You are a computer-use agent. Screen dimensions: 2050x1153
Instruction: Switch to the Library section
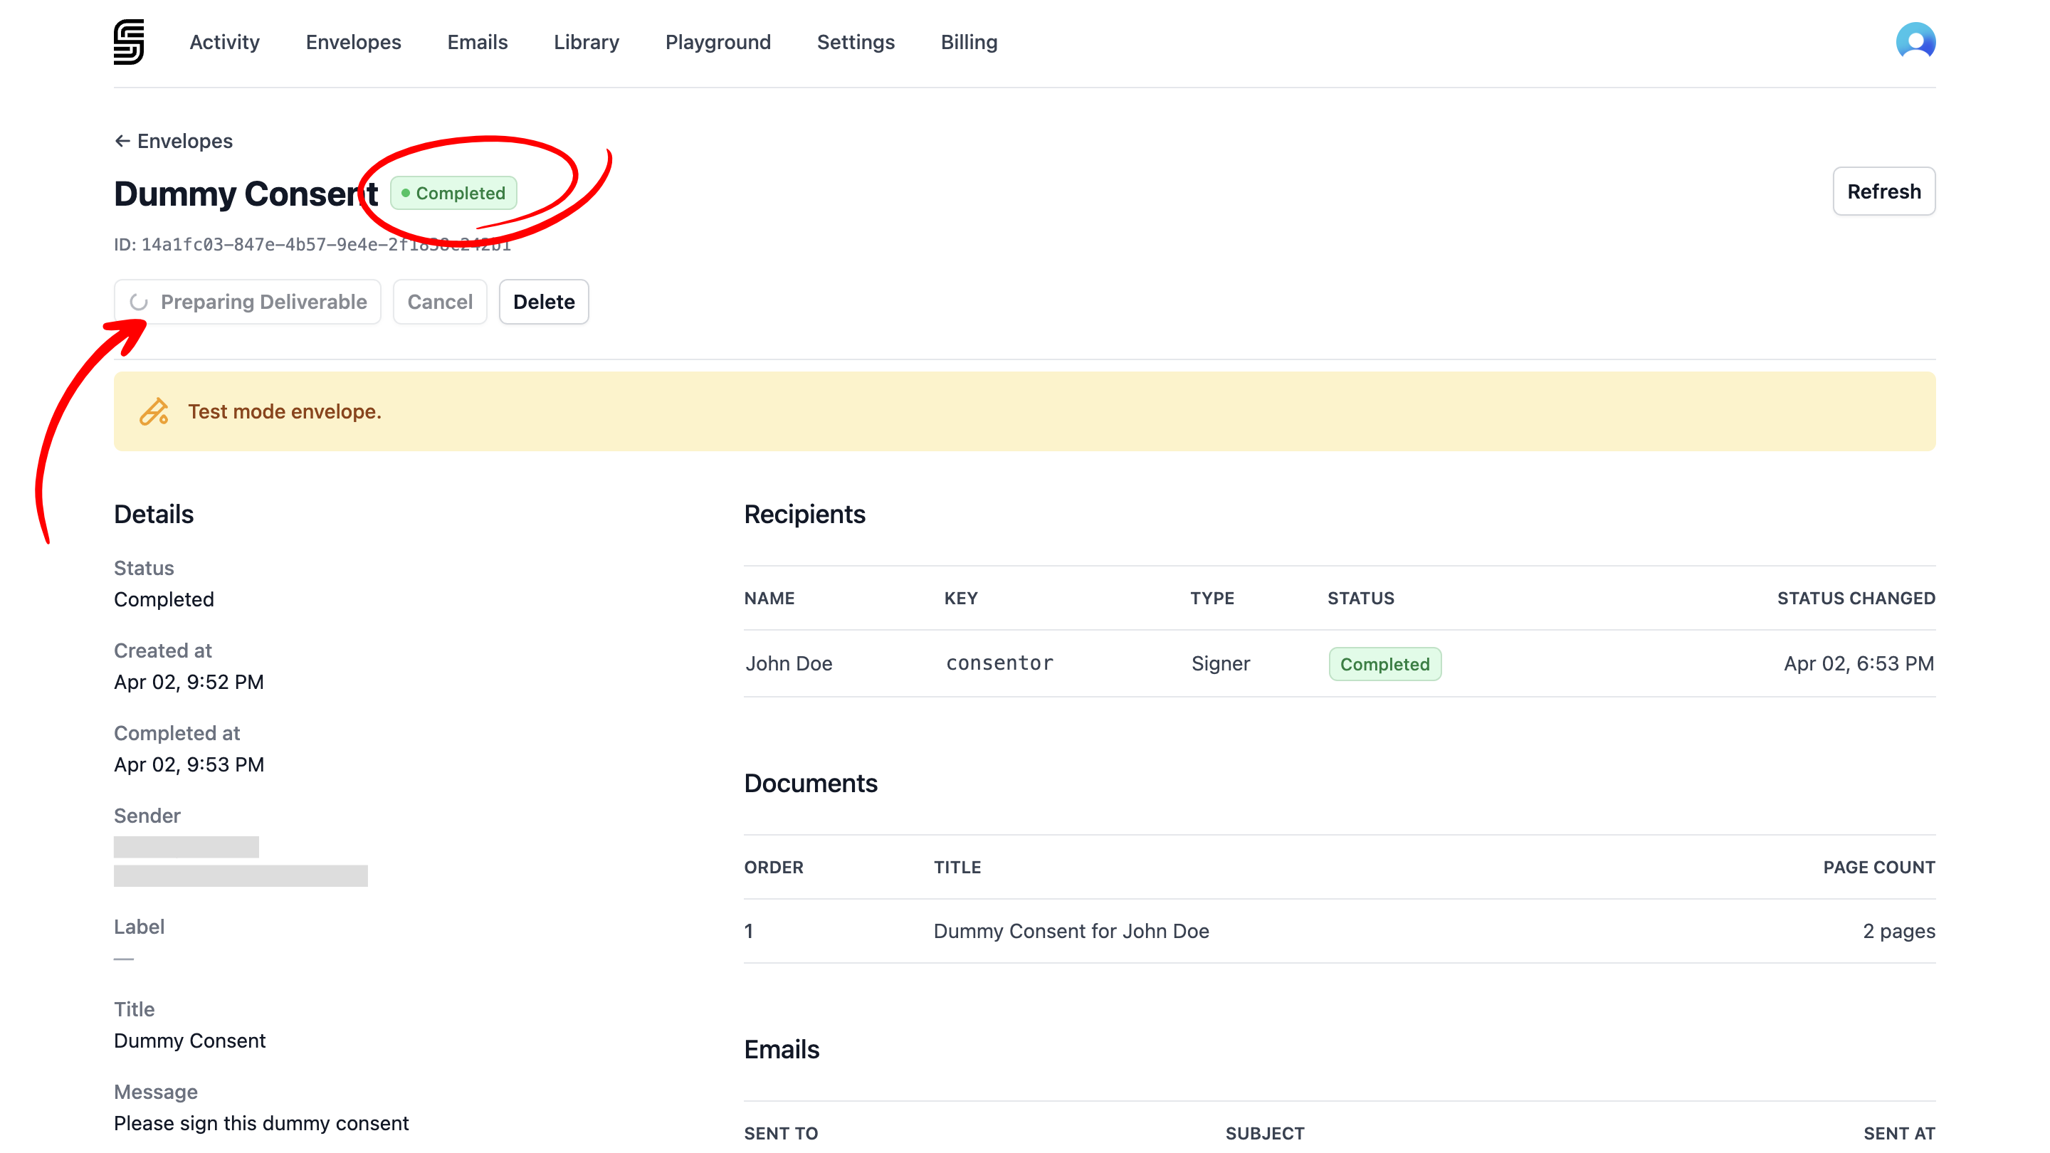tap(586, 42)
